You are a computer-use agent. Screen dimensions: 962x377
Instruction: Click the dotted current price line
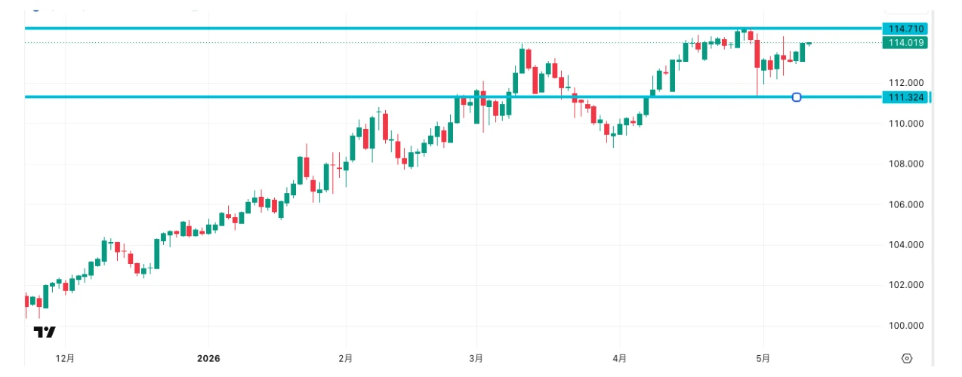click(x=453, y=43)
